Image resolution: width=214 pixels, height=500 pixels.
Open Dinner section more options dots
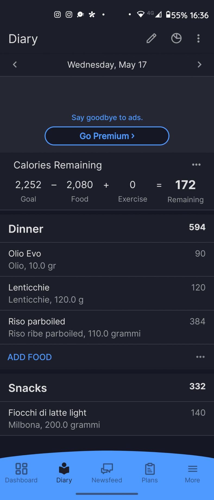click(x=200, y=357)
